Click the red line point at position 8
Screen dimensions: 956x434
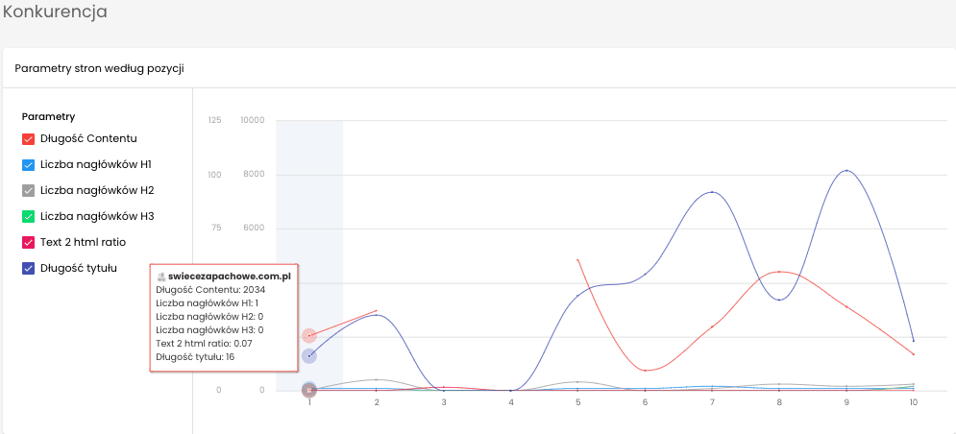click(779, 271)
